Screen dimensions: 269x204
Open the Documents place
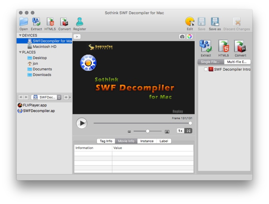(x=44, y=69)
